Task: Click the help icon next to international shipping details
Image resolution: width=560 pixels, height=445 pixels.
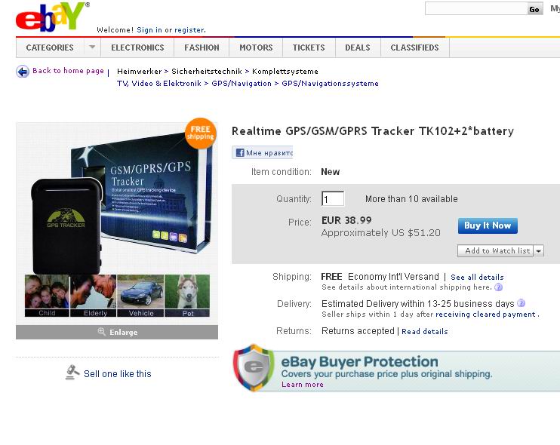Action: point(498,287)
